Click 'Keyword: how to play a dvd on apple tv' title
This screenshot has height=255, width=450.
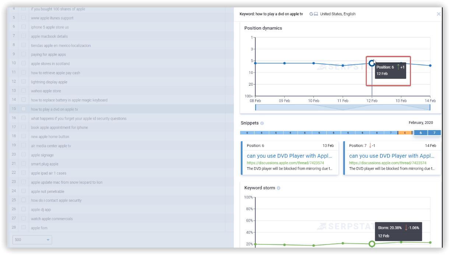[271, 14]
